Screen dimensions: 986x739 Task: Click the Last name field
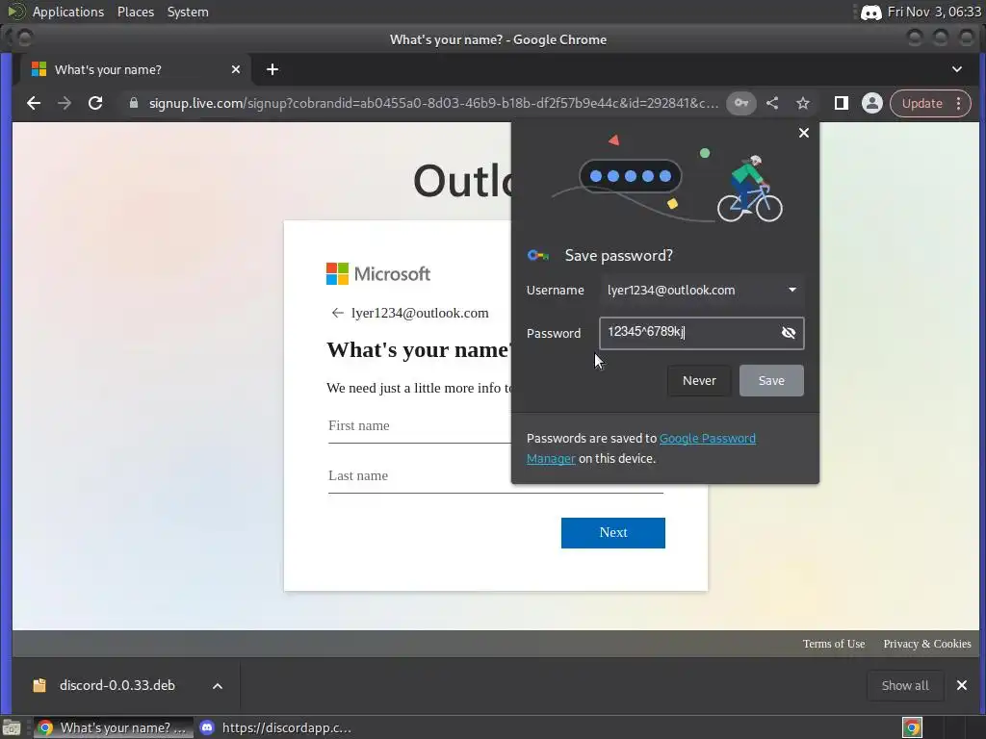pyautogui.click(x=496, y=476)
